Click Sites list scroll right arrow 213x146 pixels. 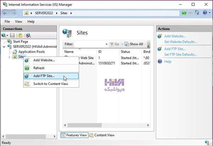pos(148,125)
